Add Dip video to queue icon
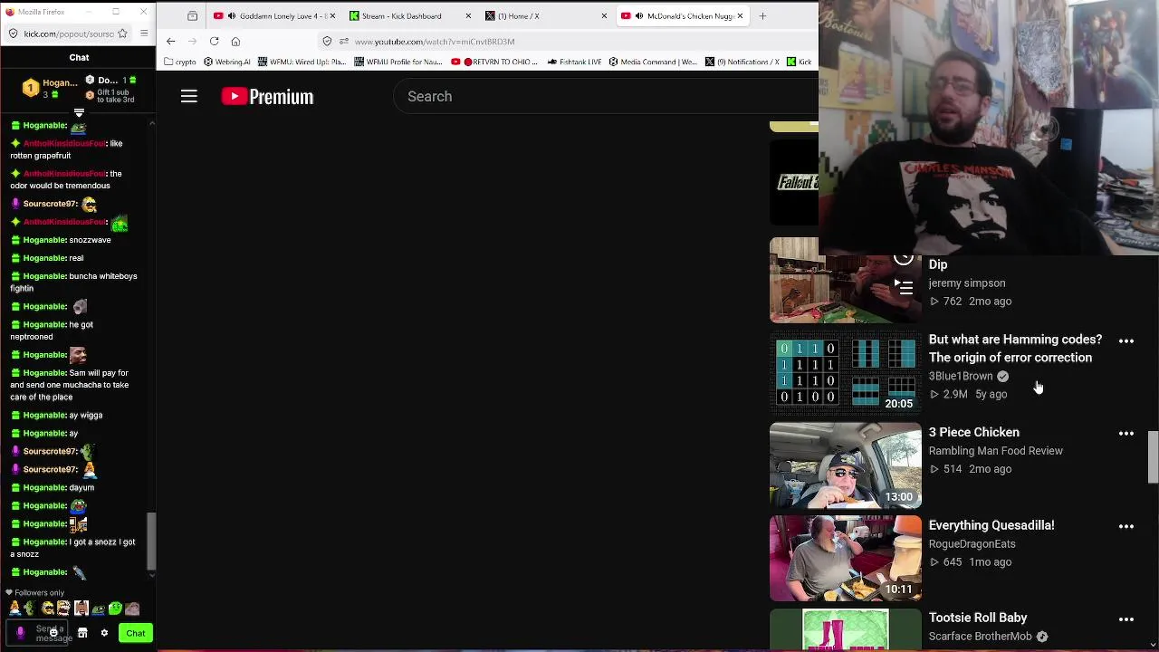Screen dimensions: 1159x652 tap(904, 288)
